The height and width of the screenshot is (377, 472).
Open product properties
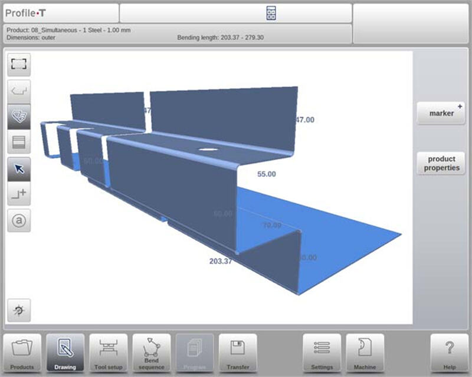coord(441,163)
